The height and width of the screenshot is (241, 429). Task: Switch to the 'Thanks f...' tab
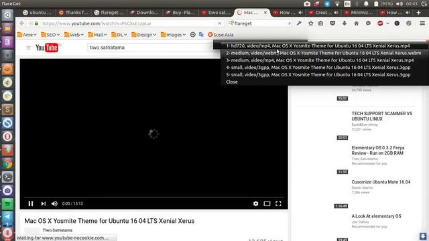(x=74, y=13)
